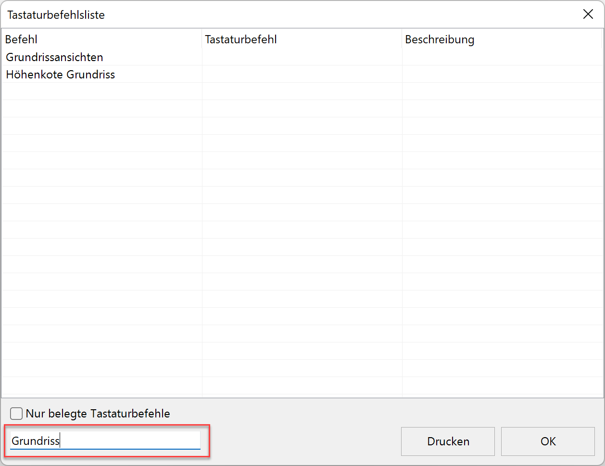This screenshot has height=466, width=605.
Task: Click divider between Tastaturbefehl and Beschreibung headers
Action: point(402,39)
